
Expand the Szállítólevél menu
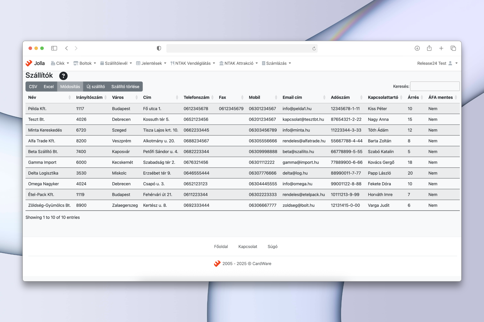click(116, 63)
